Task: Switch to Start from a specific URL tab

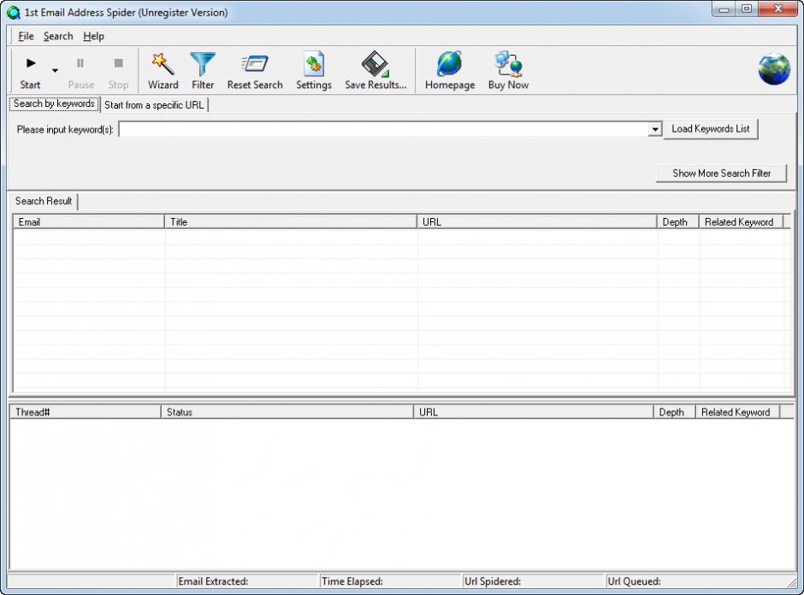Action: pos(154,105)
